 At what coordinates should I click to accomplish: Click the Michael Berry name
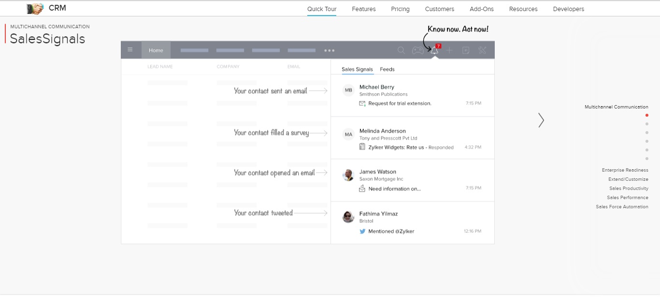click(x=377, y=87)
